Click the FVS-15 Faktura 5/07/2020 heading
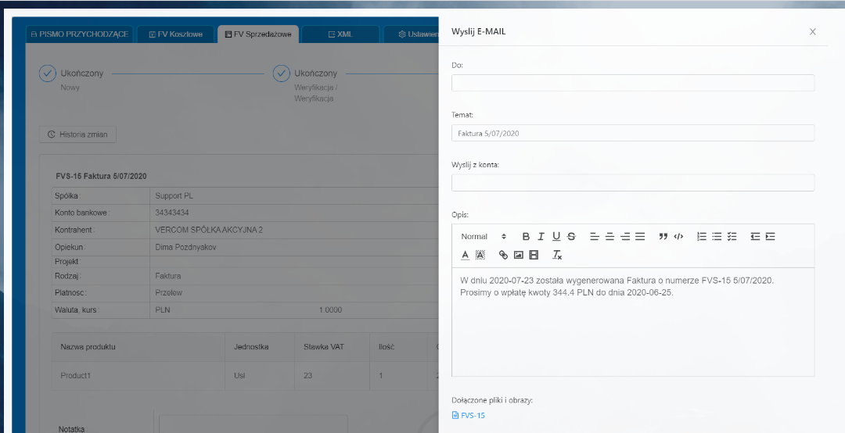845x433 pixels. click(x=101, y=176)
